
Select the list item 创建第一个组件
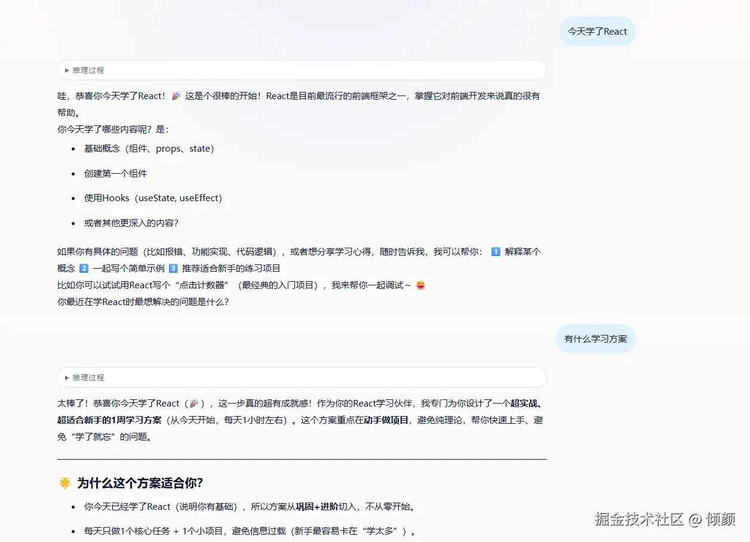pos(115,173)
